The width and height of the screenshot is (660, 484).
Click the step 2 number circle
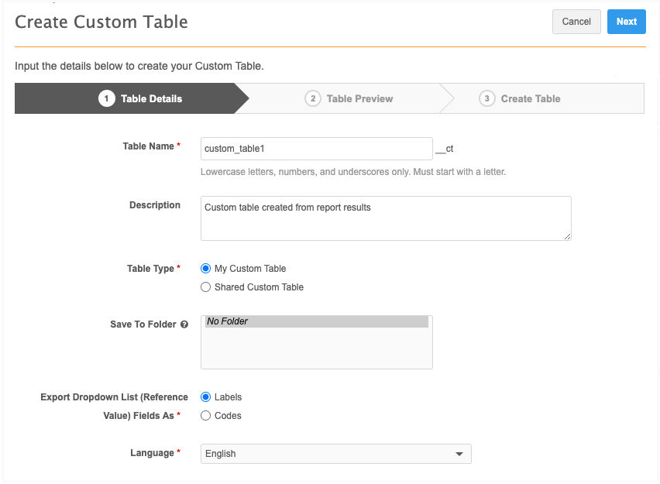pos(312,98)
